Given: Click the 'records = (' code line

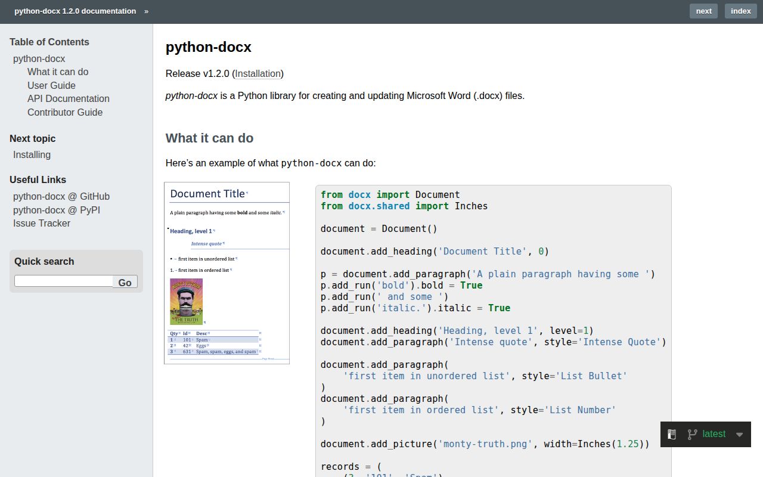Looking at the screenshot, I should [351, 466].
